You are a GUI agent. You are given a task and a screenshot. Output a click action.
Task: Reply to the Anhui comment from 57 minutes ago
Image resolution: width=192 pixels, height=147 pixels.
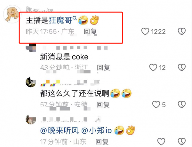tap(103, 104)
